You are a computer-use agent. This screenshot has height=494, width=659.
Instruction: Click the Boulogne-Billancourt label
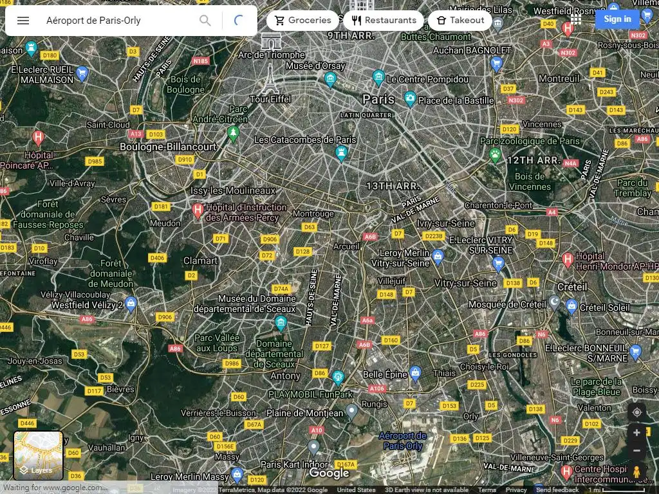tap(168, 147)
